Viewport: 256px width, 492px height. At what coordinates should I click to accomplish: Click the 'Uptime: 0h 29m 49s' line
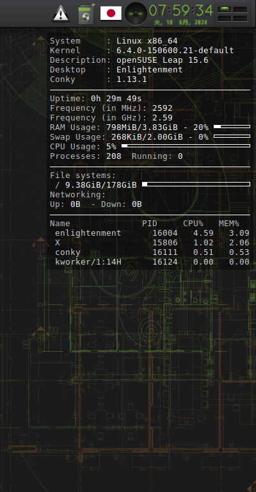[96, 99]
